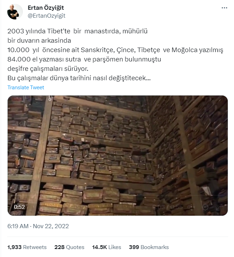Click the tweet line 'deşifre çalışmaları sürüyor'
The height and width of the screenshot is (257, 234).
pos(48,69)
